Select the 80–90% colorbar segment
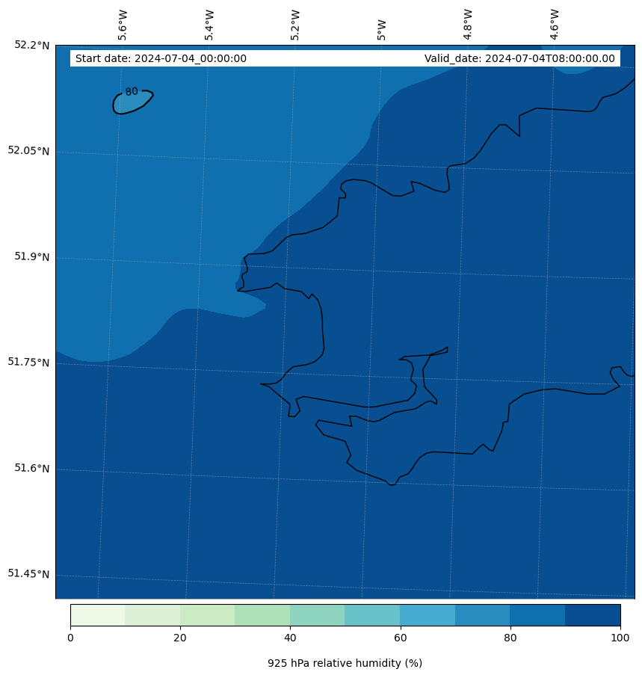 pos(537,614)
